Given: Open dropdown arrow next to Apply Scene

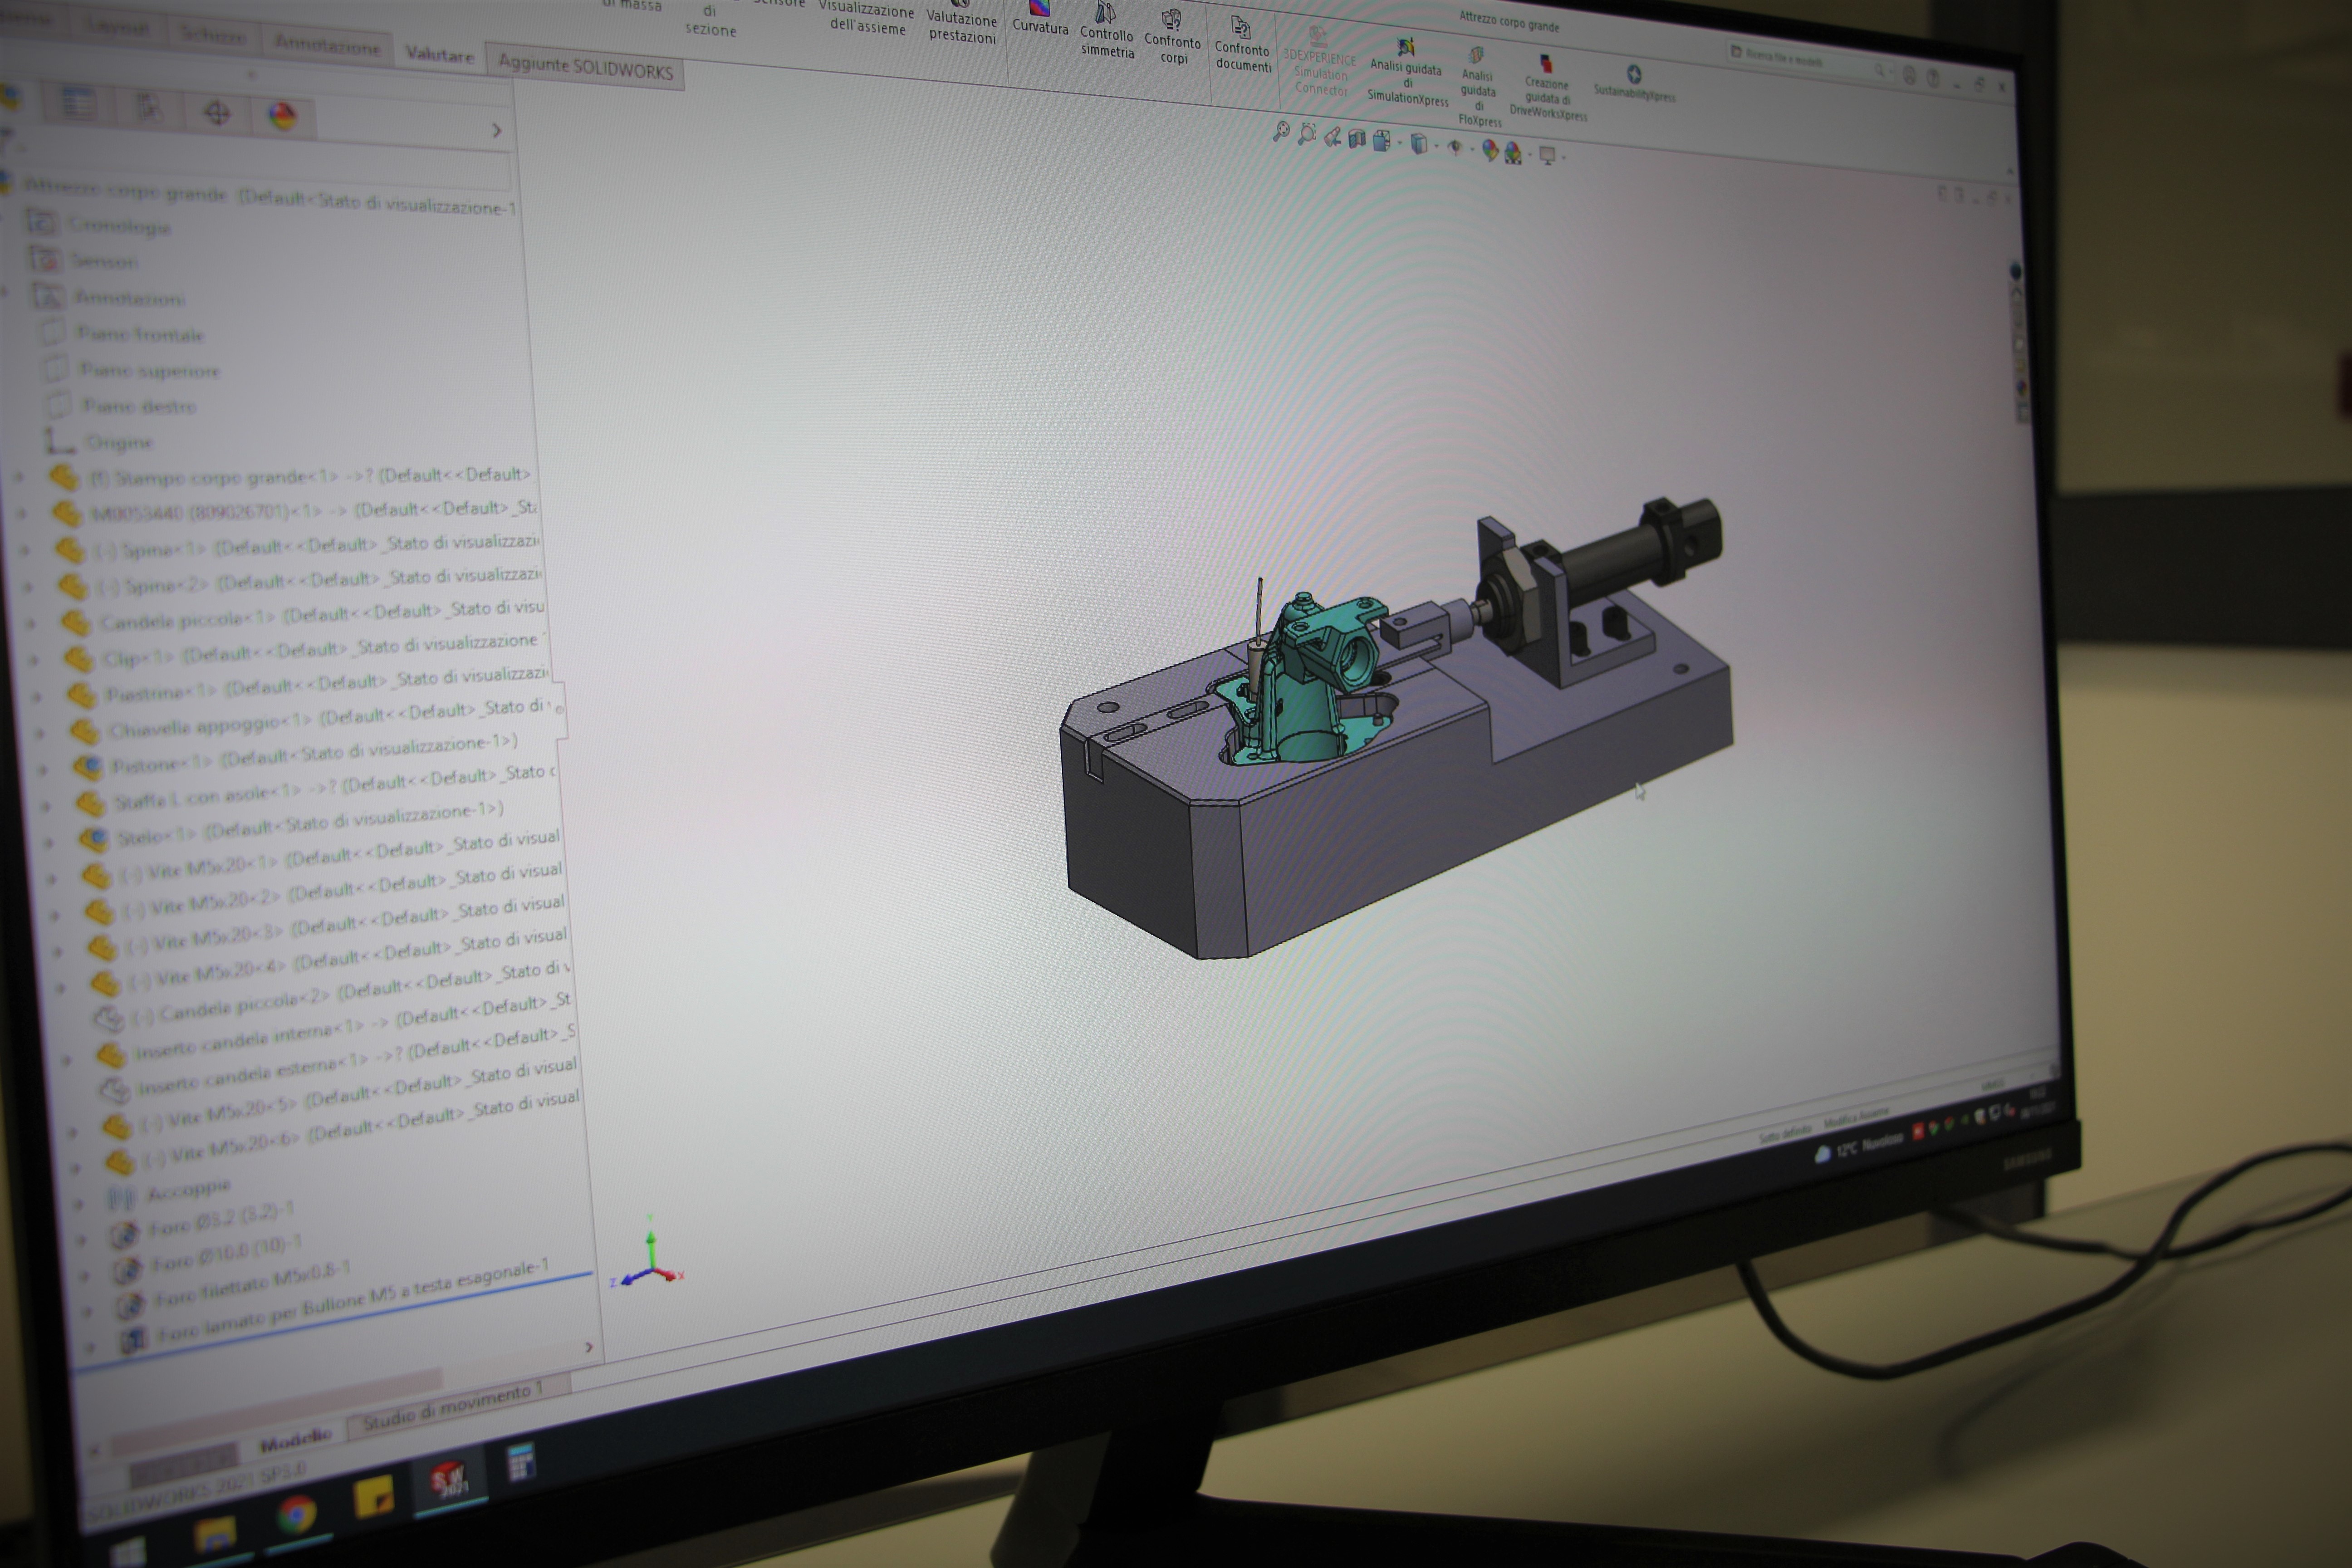Looking at the screenshot, I should tap(1530, 155).
